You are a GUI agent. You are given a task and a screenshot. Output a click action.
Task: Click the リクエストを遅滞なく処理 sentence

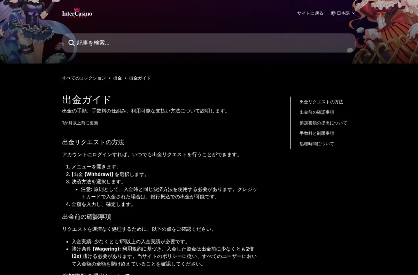coord(139,229)
